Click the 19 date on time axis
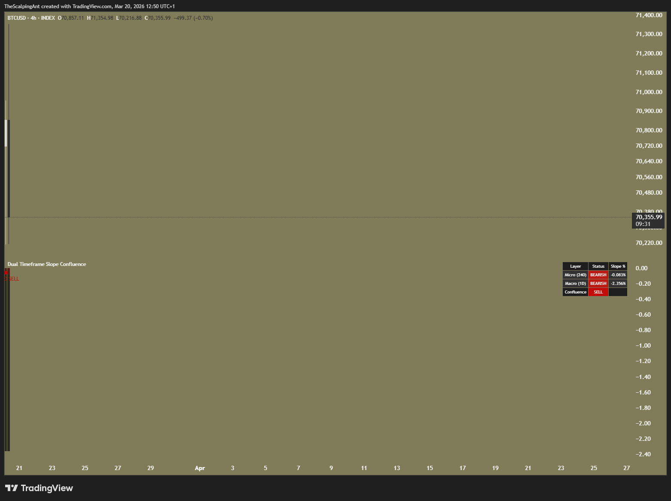The width and height of the screenshot is (671, 501). pyautogui.click(x=495, y=468)
